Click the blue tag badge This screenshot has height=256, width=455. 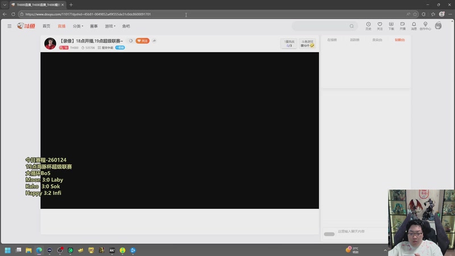(x=120, y=48)
